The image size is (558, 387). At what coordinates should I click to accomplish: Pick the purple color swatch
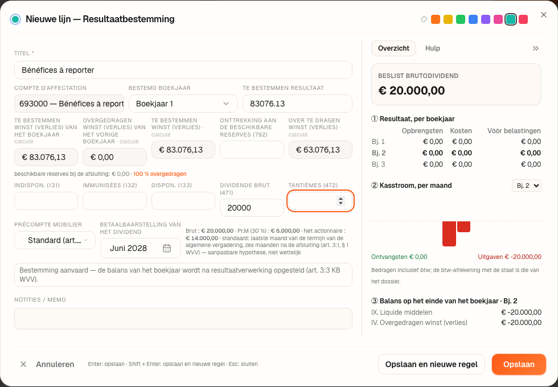(485, 19)
